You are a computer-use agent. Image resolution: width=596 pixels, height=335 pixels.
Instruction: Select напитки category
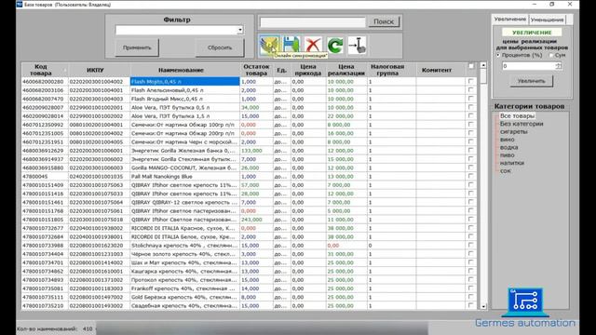(512, 163)
